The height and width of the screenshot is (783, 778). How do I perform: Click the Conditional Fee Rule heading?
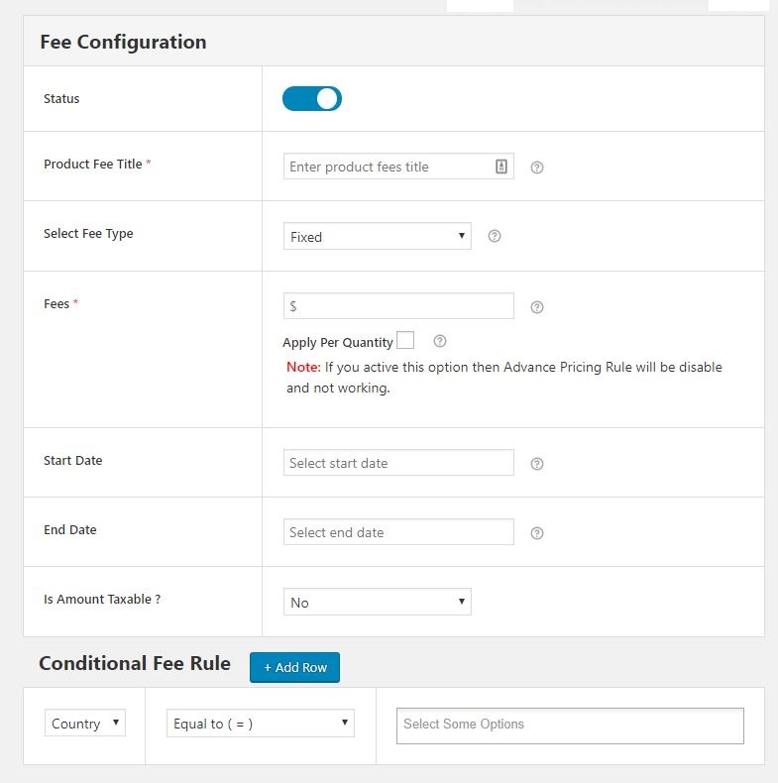(x=135, y=663)
